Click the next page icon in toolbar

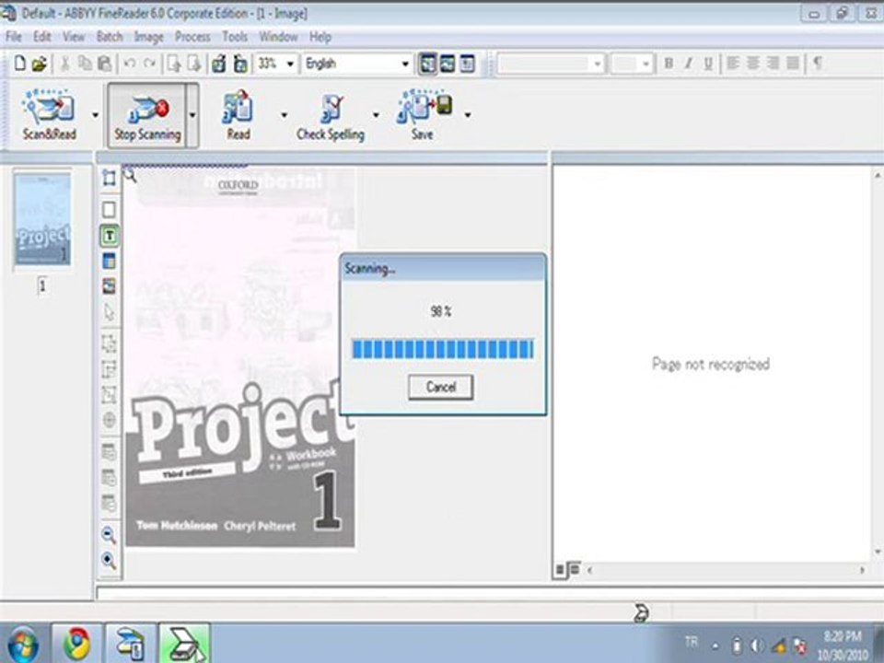(x=194, y=64)
